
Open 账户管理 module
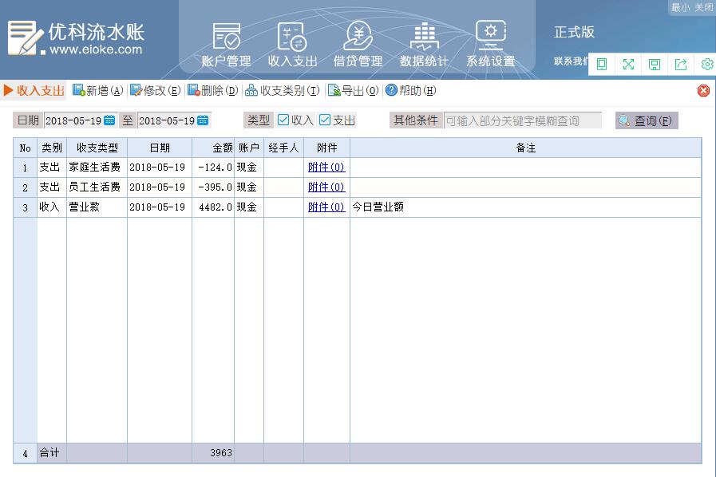coord(226,45)
